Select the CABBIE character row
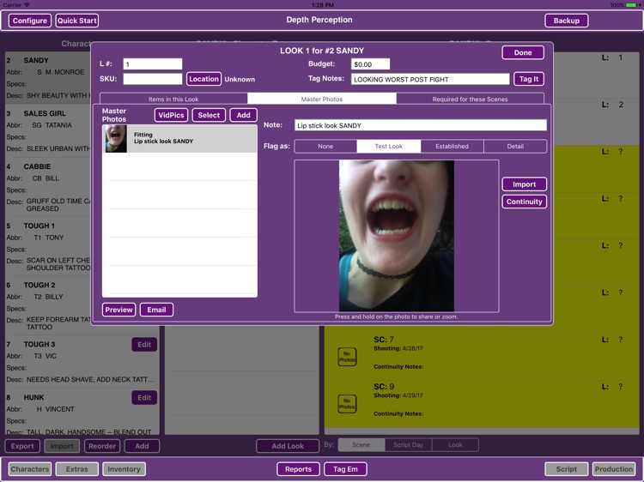This screenshot has width=644, height=482. tap(48, 188)
